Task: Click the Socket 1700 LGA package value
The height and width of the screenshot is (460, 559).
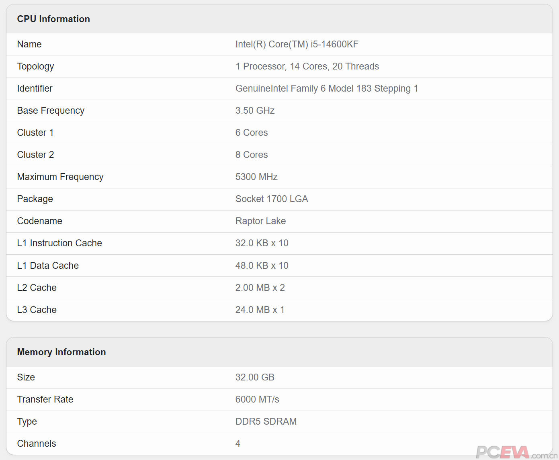Action: tap(272, 199)
